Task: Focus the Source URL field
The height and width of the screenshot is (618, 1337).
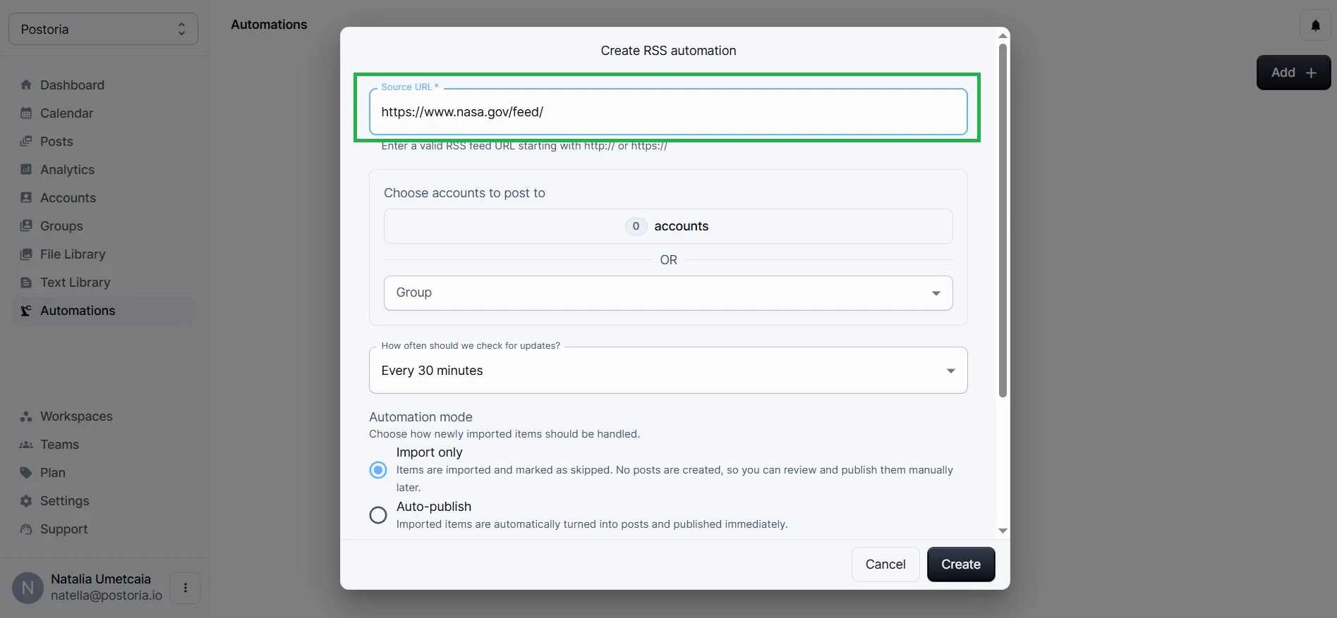Action: pyautogui.click(x=668, y=111)
